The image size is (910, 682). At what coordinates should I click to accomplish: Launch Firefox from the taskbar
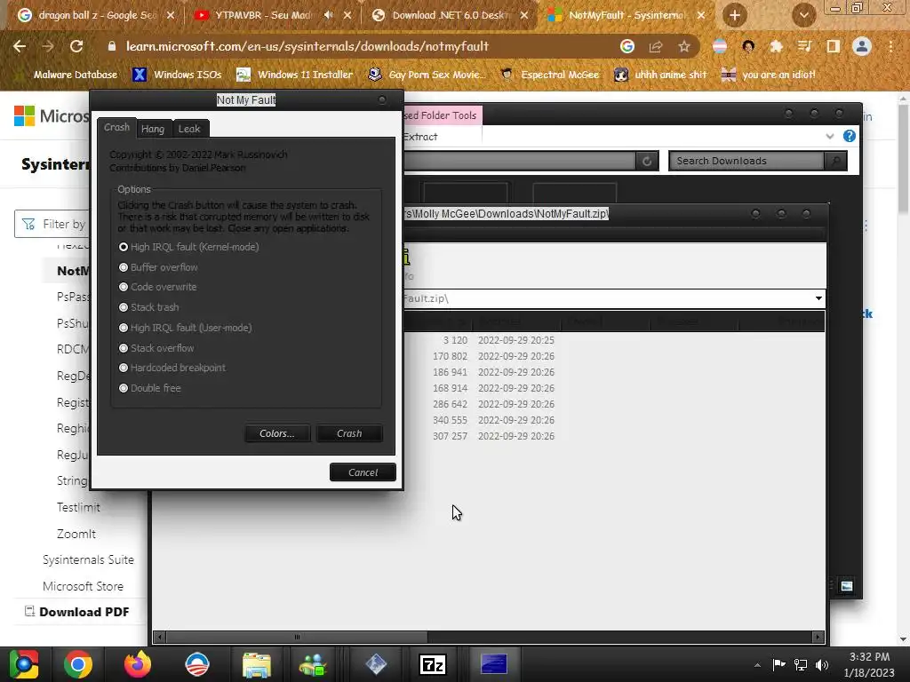click(x=138, y=664)
